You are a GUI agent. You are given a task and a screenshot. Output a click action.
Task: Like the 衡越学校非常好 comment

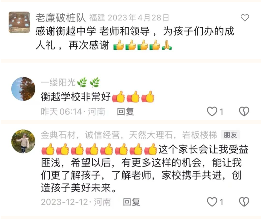tap(212, 111)
